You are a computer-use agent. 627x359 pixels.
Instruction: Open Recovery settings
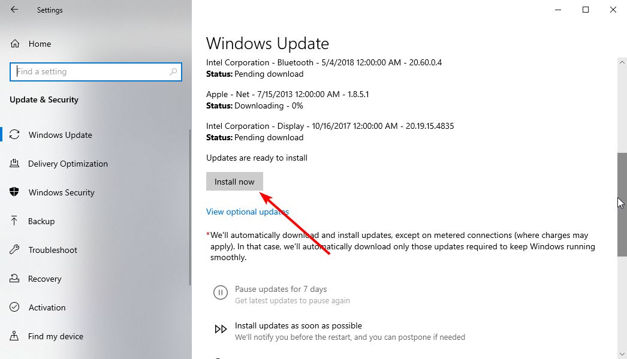click(44, 279)
